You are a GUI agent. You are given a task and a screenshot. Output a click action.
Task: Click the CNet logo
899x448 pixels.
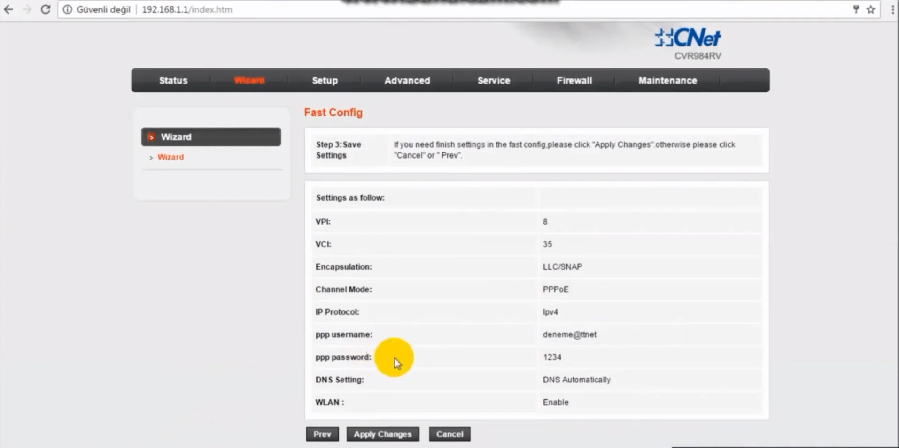(x=688, y=38)
